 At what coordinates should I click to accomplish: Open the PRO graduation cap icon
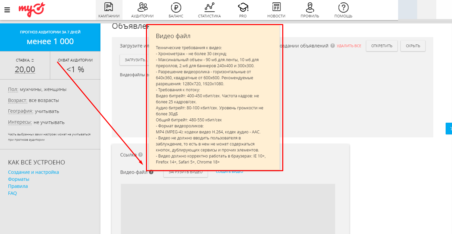tap(243, 7)
